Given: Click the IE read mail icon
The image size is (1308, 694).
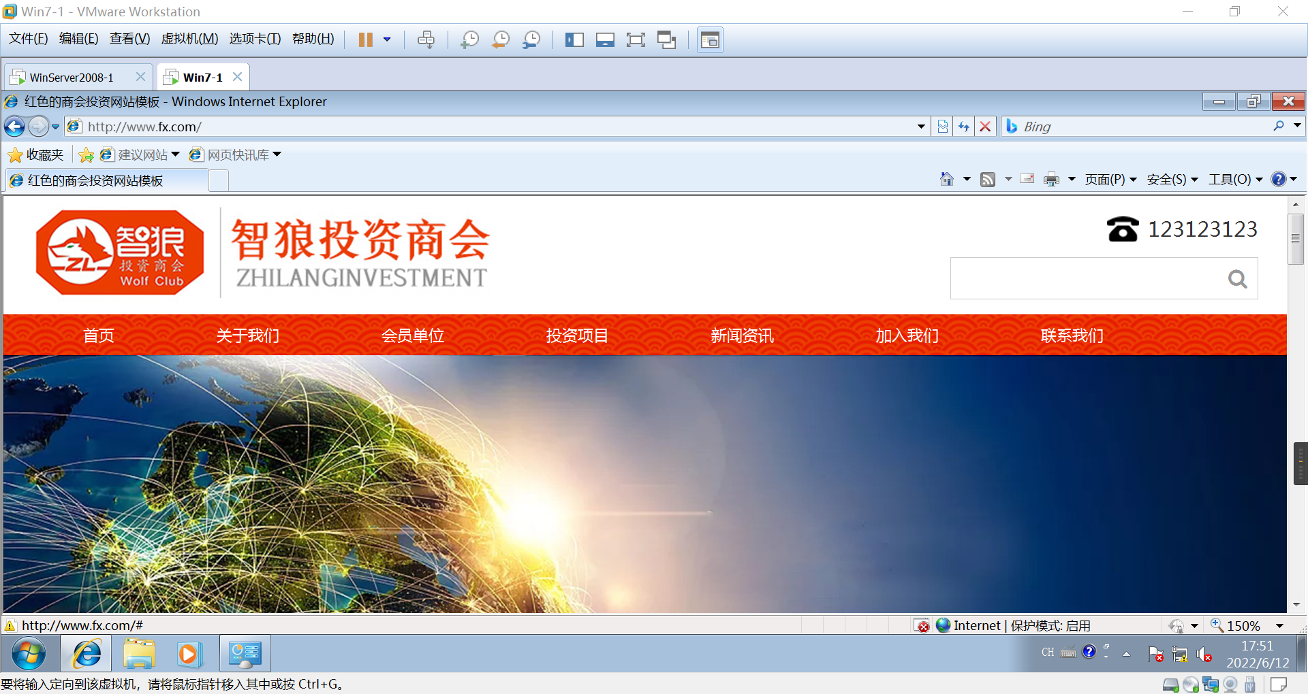Looking at the screenshot, I should [1027, 179].
